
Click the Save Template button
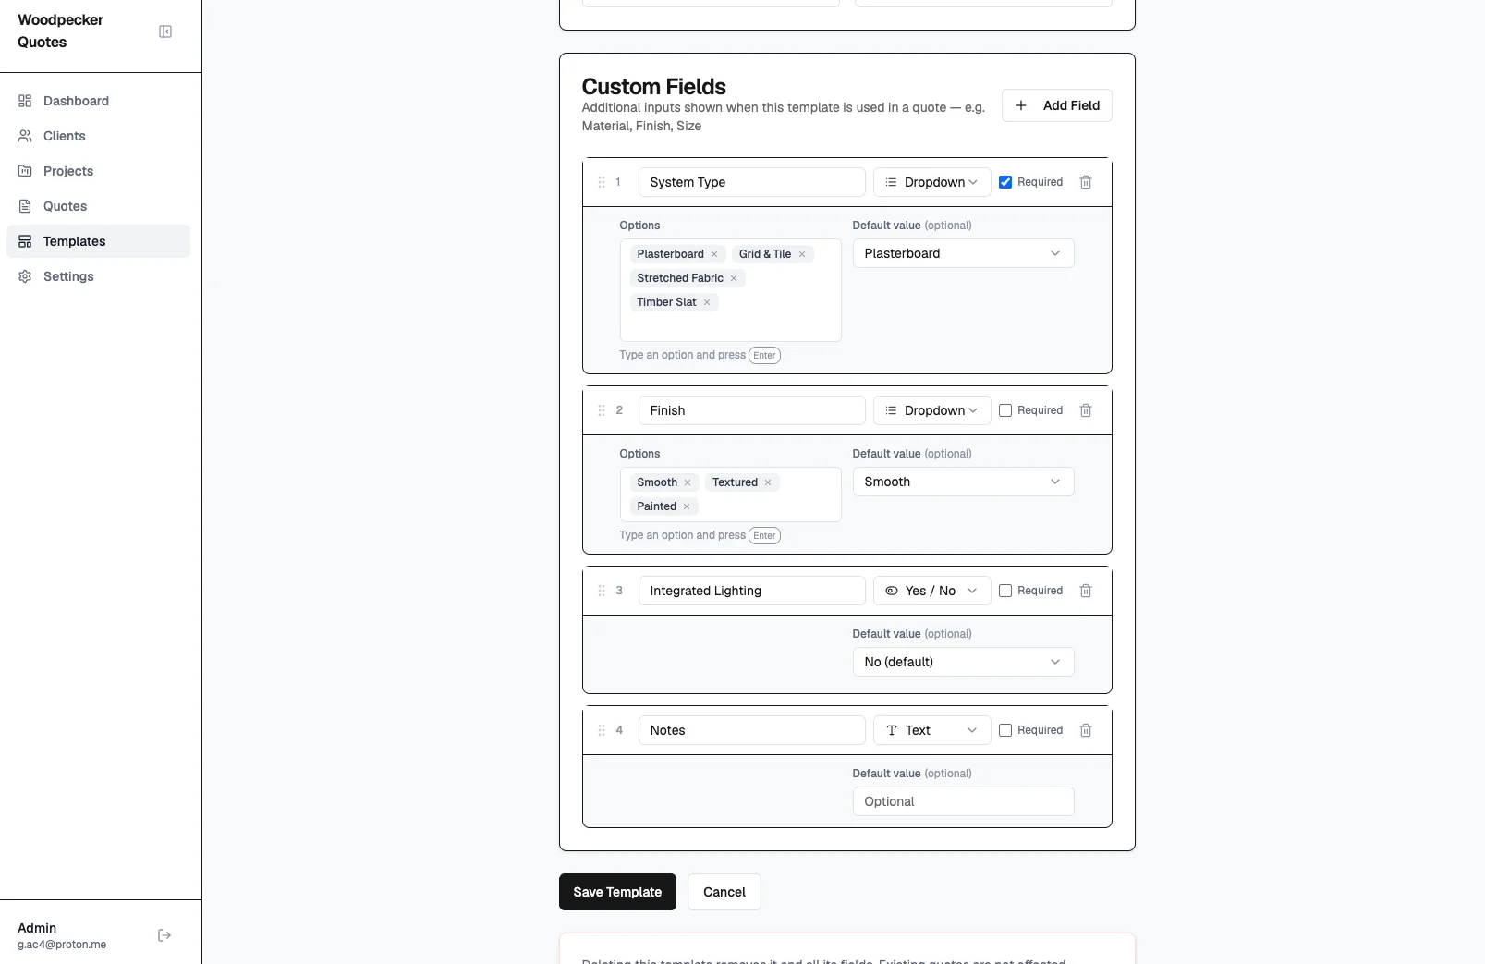click(x=617, y=892)
